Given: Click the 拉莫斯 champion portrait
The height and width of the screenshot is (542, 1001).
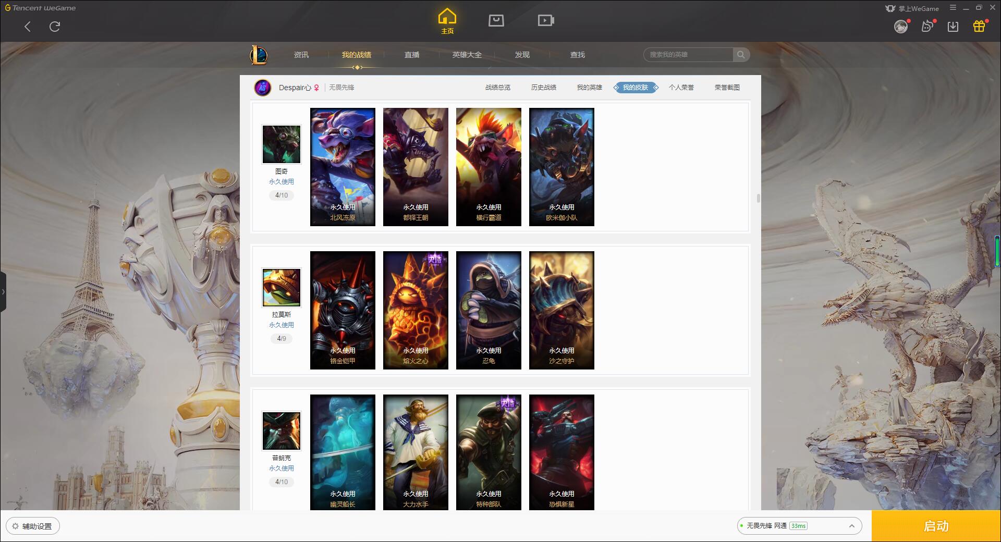Looking at the screenshot, I should coord(282,288).
